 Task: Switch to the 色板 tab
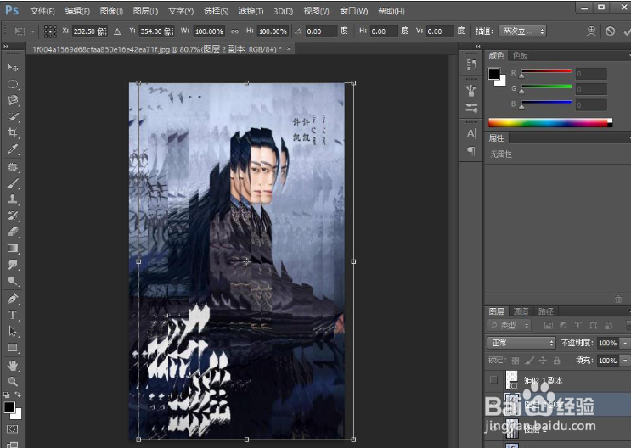(520, 55)
